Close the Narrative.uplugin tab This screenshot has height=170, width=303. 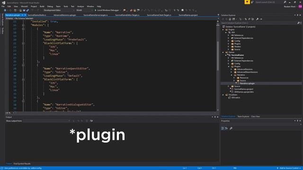coord(25,15)
